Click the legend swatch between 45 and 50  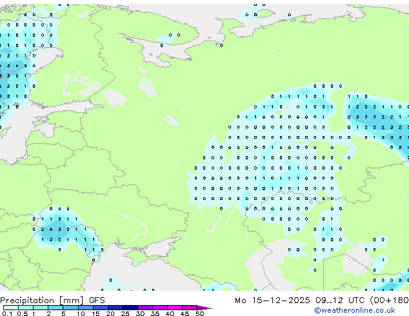190,308
